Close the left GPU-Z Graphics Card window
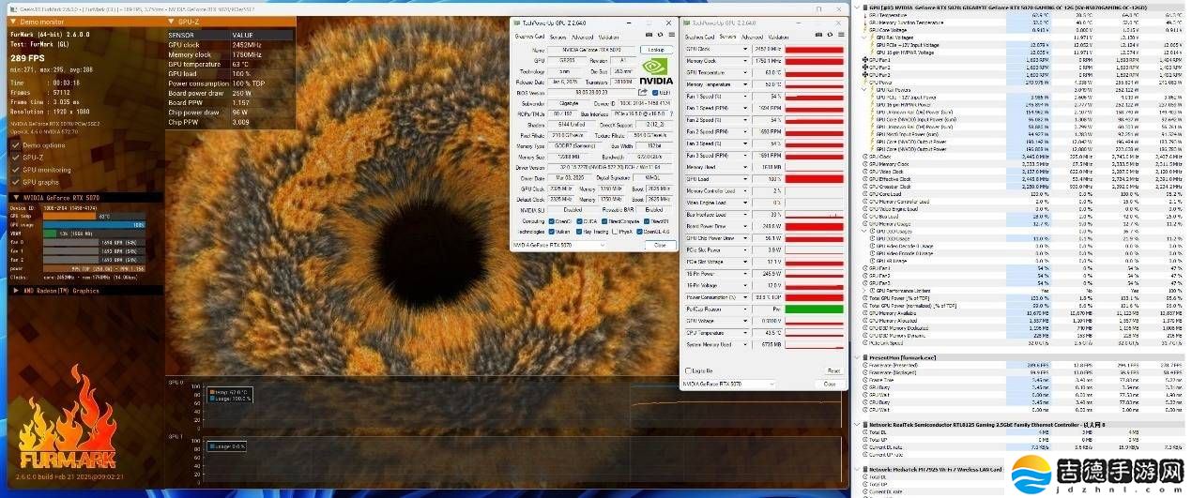 click(x=659, y=245)
